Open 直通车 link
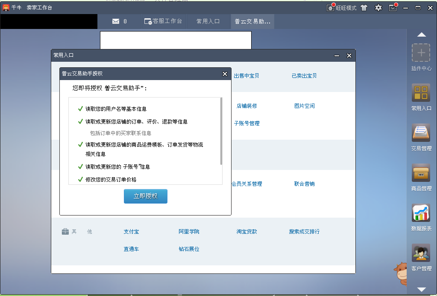The width and height of the screenshot is (437, 296). (x=131, y=249)
